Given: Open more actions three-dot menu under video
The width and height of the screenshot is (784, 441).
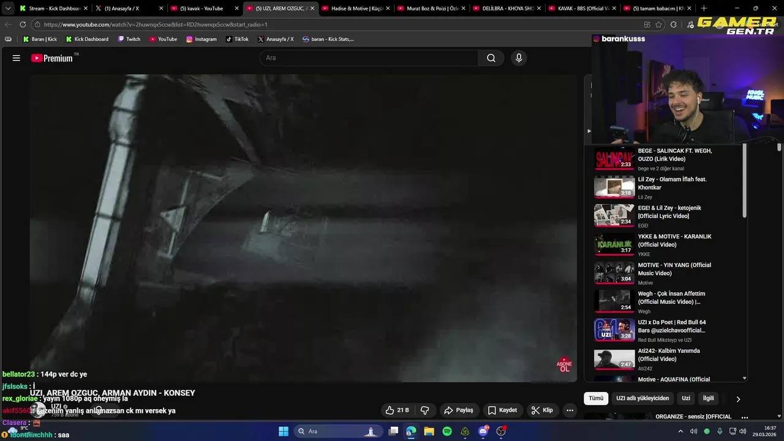Looking at the screenshot, I should click(x=570, y=410).
